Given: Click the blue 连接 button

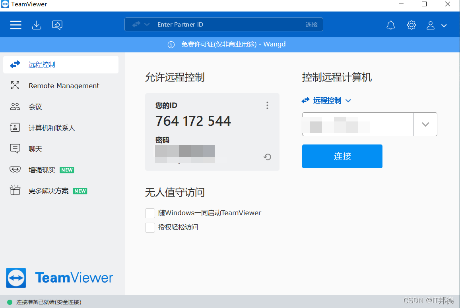Looking at the screenshot, I should (342, 156).
